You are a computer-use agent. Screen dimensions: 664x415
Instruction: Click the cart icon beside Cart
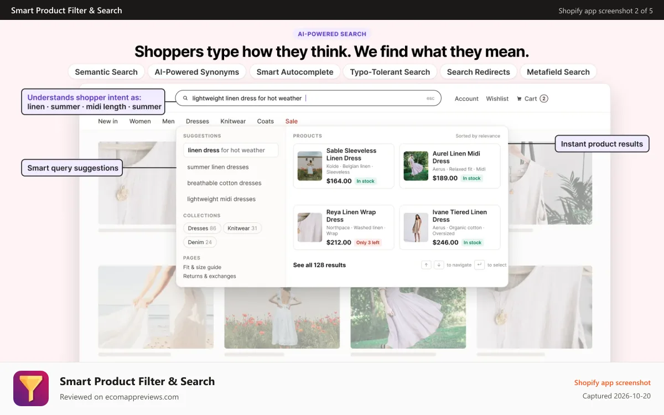(519, 98)
